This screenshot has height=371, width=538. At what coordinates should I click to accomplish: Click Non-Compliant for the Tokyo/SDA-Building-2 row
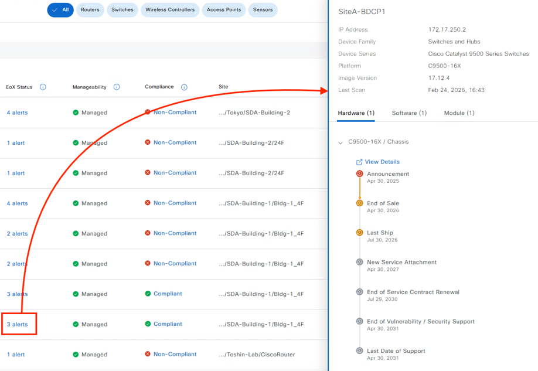coord(175,113)
